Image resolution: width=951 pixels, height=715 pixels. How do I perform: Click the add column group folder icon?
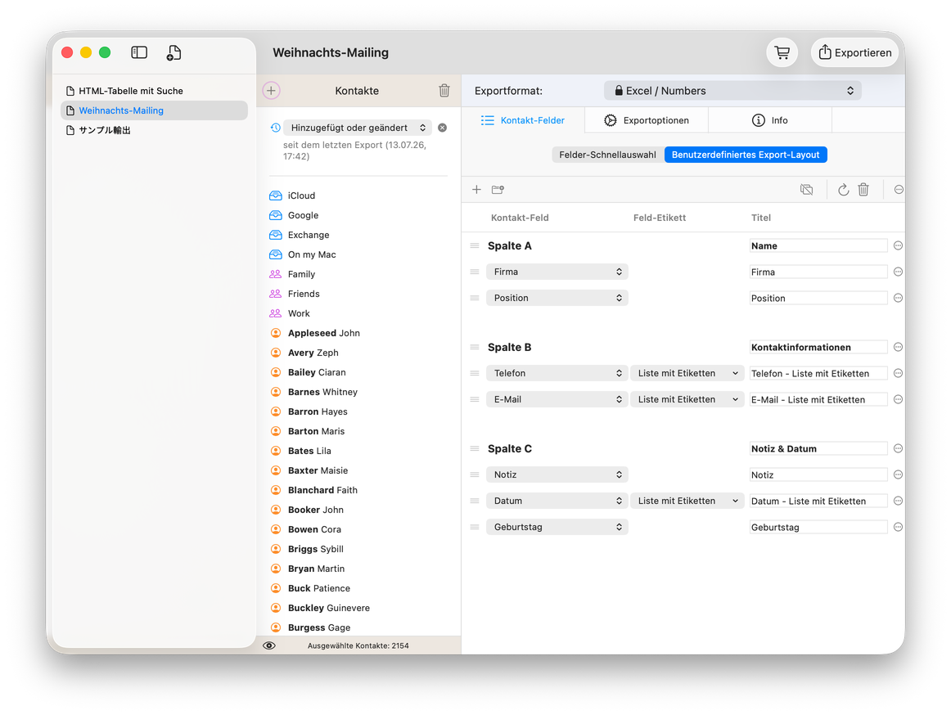coord(498,190)
